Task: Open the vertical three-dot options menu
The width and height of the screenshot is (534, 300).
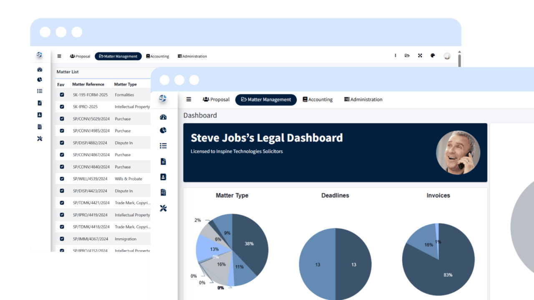Action: coord(395,55)
